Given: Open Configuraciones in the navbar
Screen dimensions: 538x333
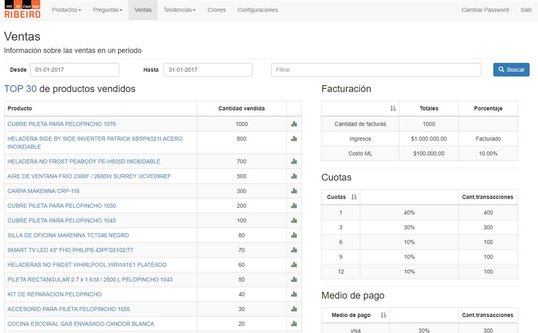Looking at the screenshot, I should pyautogui.click(x=258, y=10).
